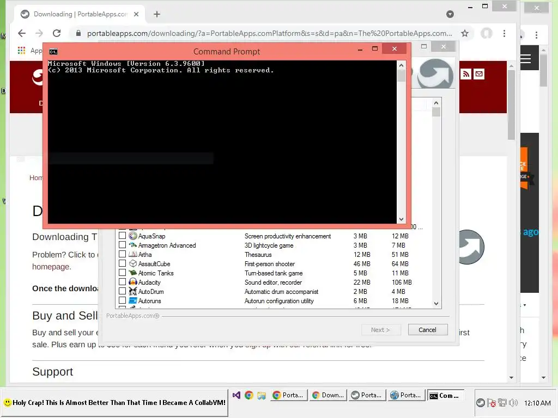
Task: Click the Atomic Tanks icon
Action: click(x=133, y=273)
